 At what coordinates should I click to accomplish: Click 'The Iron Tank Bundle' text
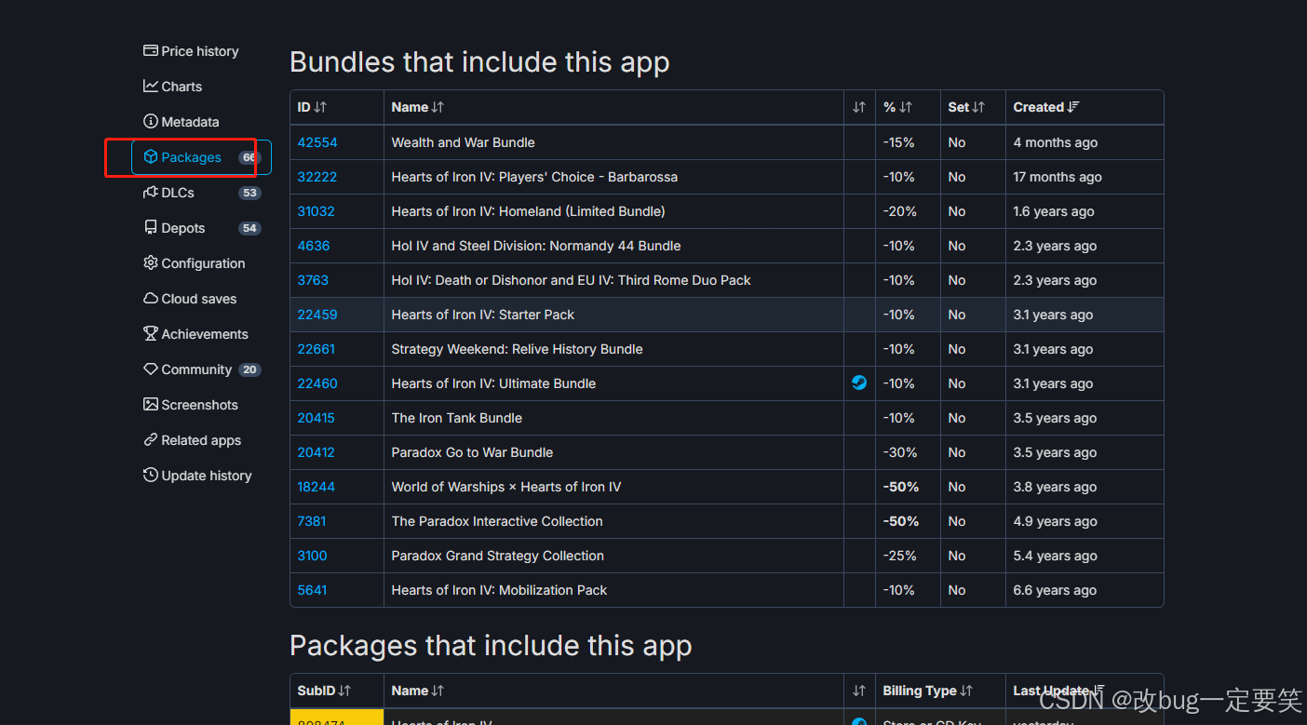click(x=456, y=418)
